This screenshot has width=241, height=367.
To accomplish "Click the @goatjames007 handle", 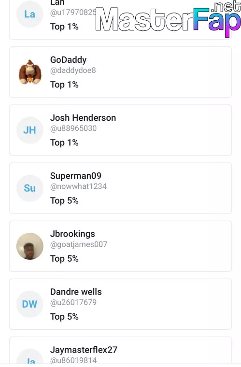I will coord(79,244).
